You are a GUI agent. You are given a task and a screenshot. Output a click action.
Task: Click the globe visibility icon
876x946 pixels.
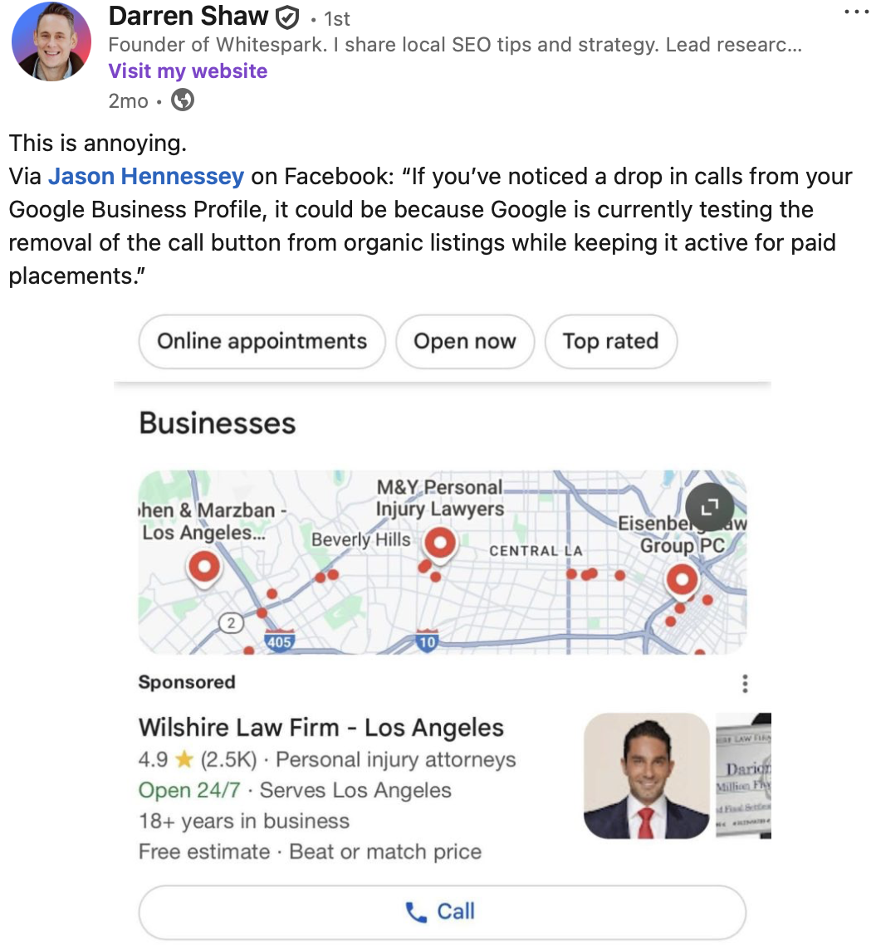click(182, 101)
